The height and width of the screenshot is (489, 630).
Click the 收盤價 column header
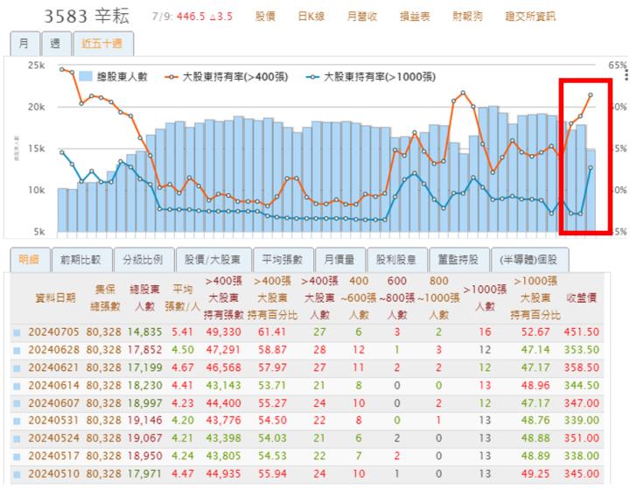tap(581, 297)
